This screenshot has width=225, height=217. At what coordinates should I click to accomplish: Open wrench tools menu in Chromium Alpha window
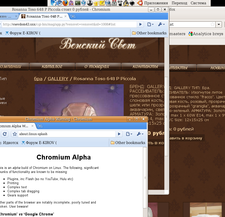point(140,134)
